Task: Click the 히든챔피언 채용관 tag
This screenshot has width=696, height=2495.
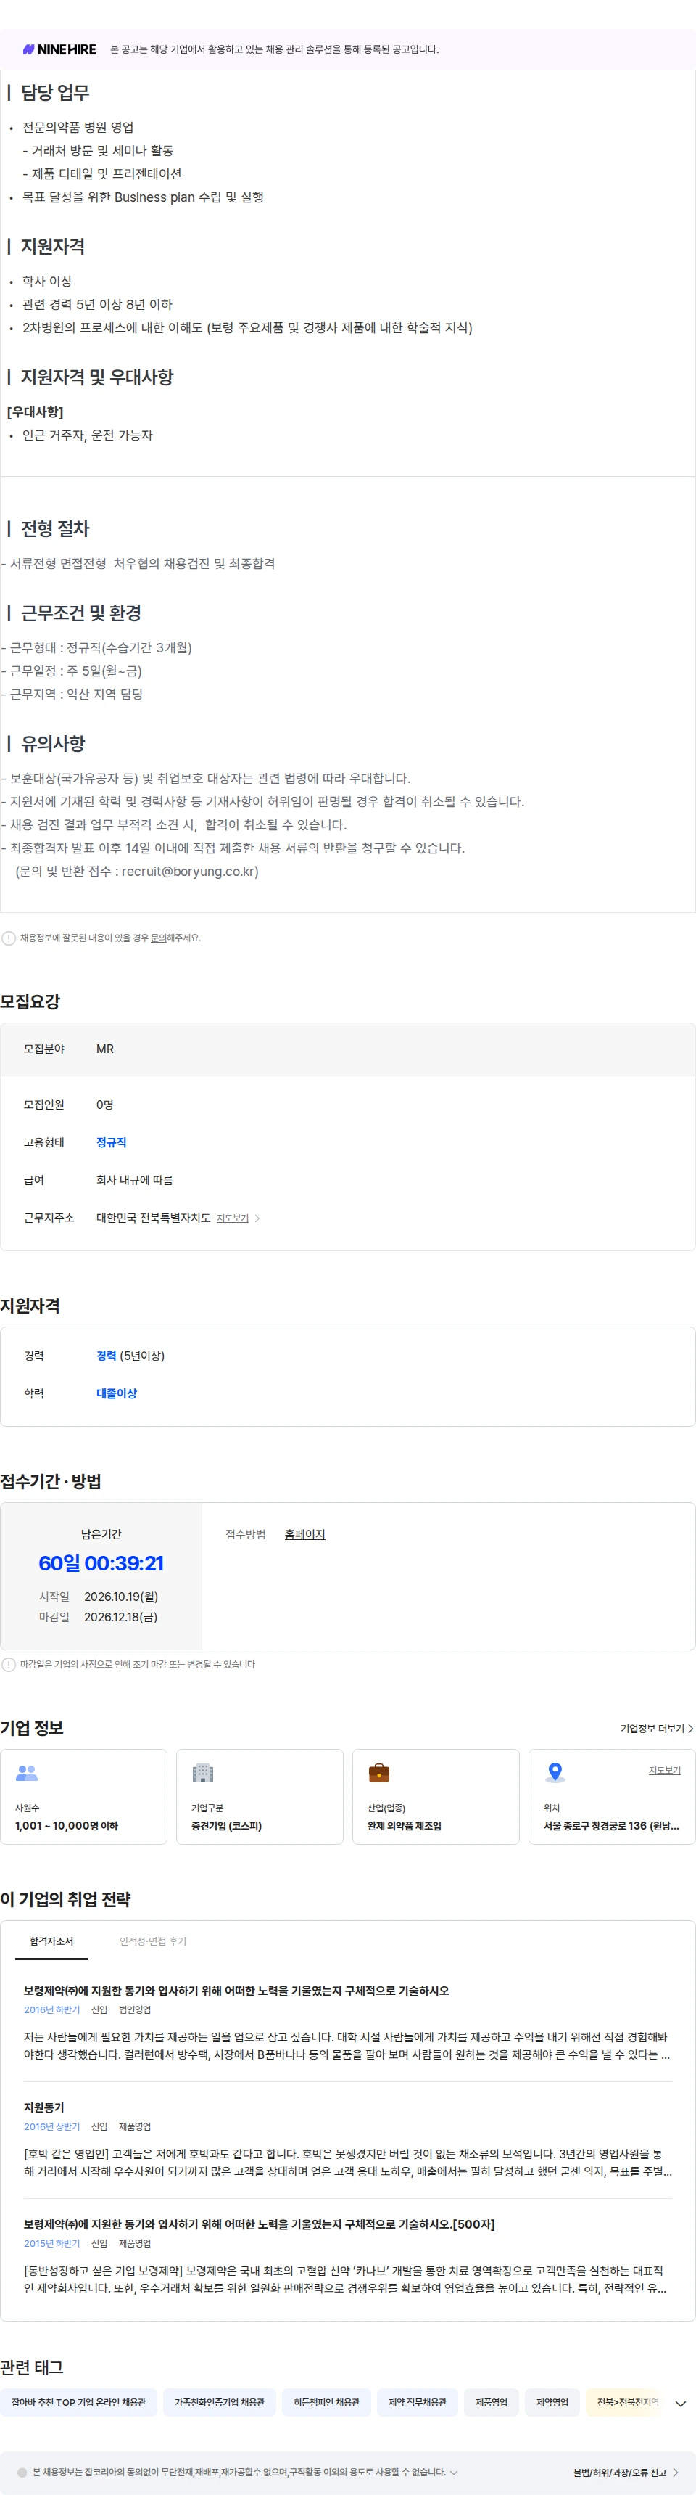Action: 326,2402
